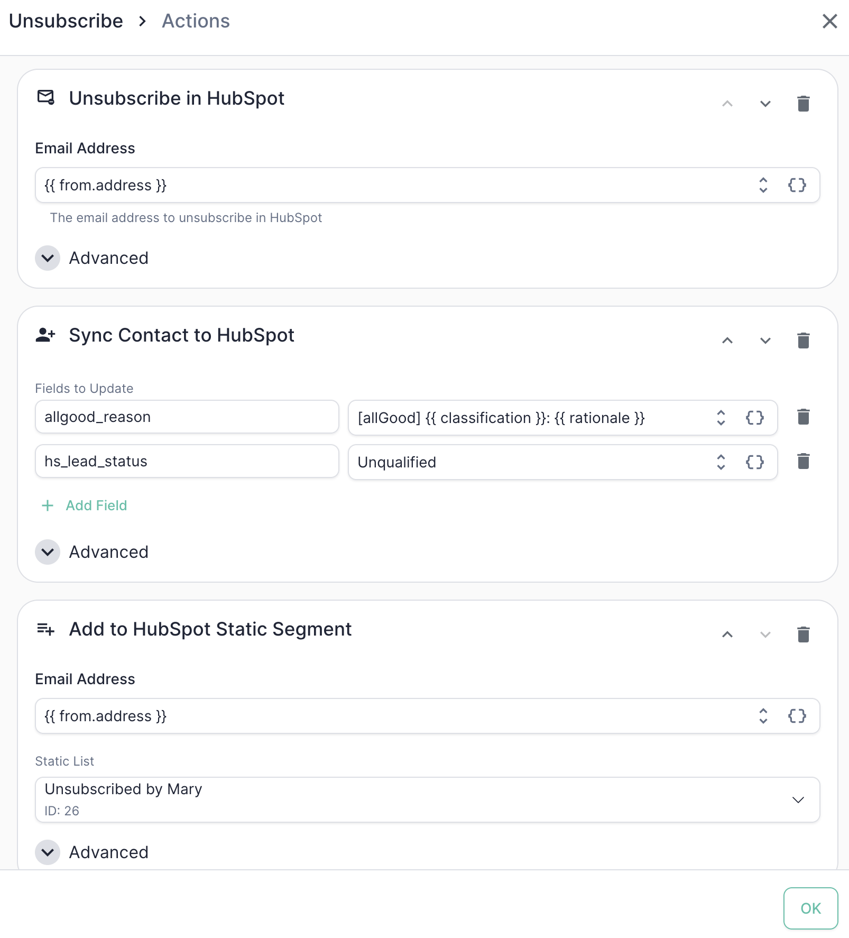Image resolution: width=849 pixels, height=938 pixels.
Task: Move Unsubscribe in HubSpot action up
Action: pos(727,104)
